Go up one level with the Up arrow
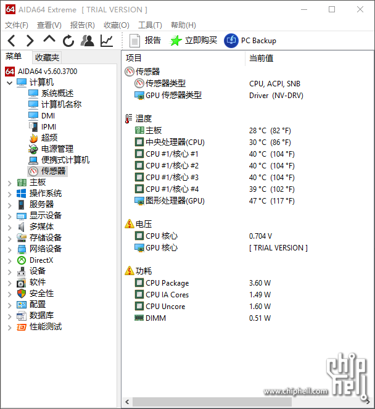The image size is (375, 409). click(x=49, y=39)
